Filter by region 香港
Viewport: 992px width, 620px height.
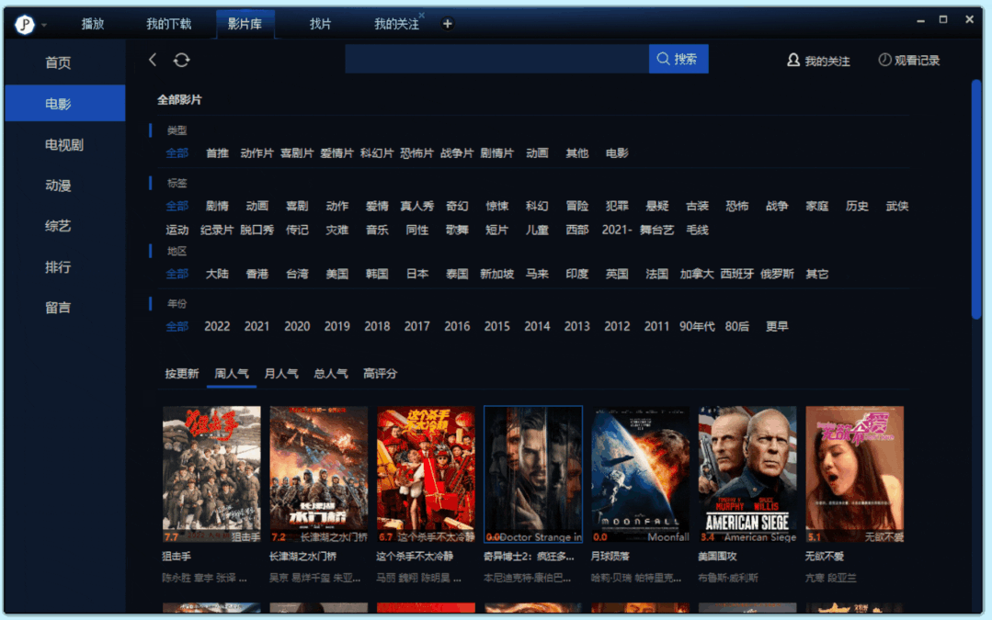(257, 274)
